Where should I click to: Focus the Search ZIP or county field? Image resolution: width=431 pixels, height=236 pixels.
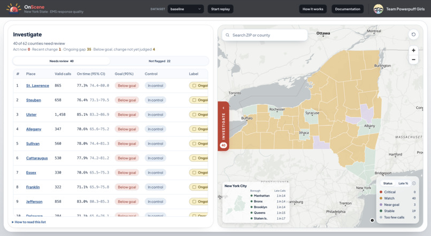pyautogui.click(x=265, y=35)
